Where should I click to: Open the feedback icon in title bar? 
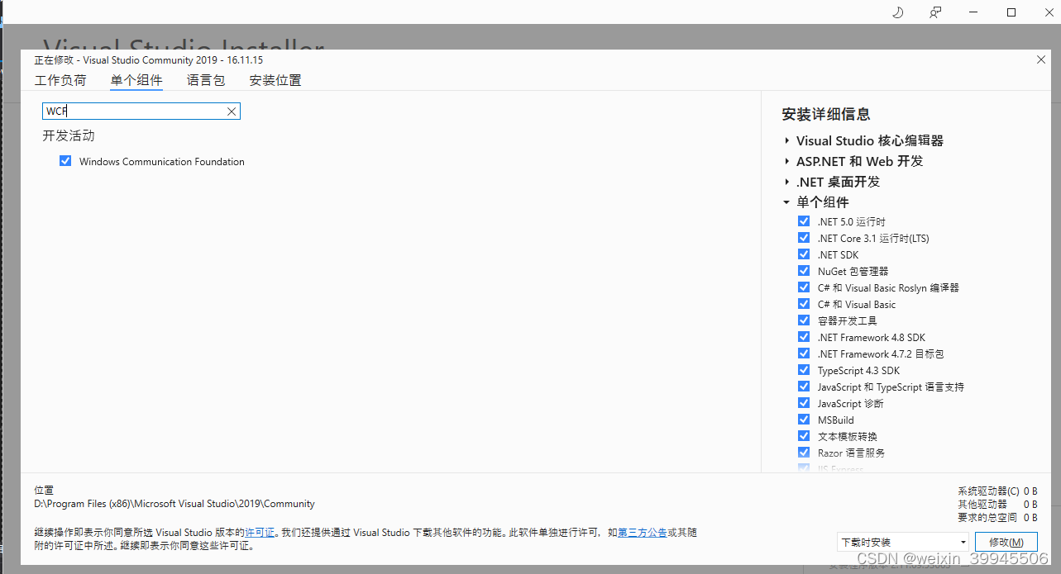pyautogui.click(x=935, y=12)
